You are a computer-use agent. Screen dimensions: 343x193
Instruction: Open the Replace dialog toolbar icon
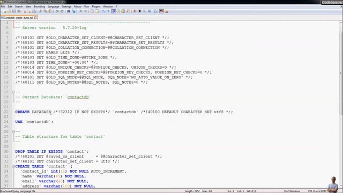73,11
